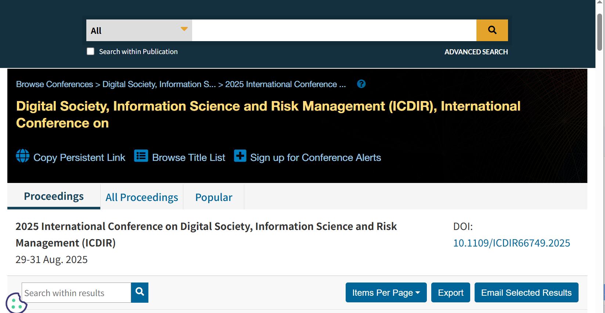The width and height of the screenshot is (605, 313).
Task: Select the Proceedings tab
Action: pos(54,197)
